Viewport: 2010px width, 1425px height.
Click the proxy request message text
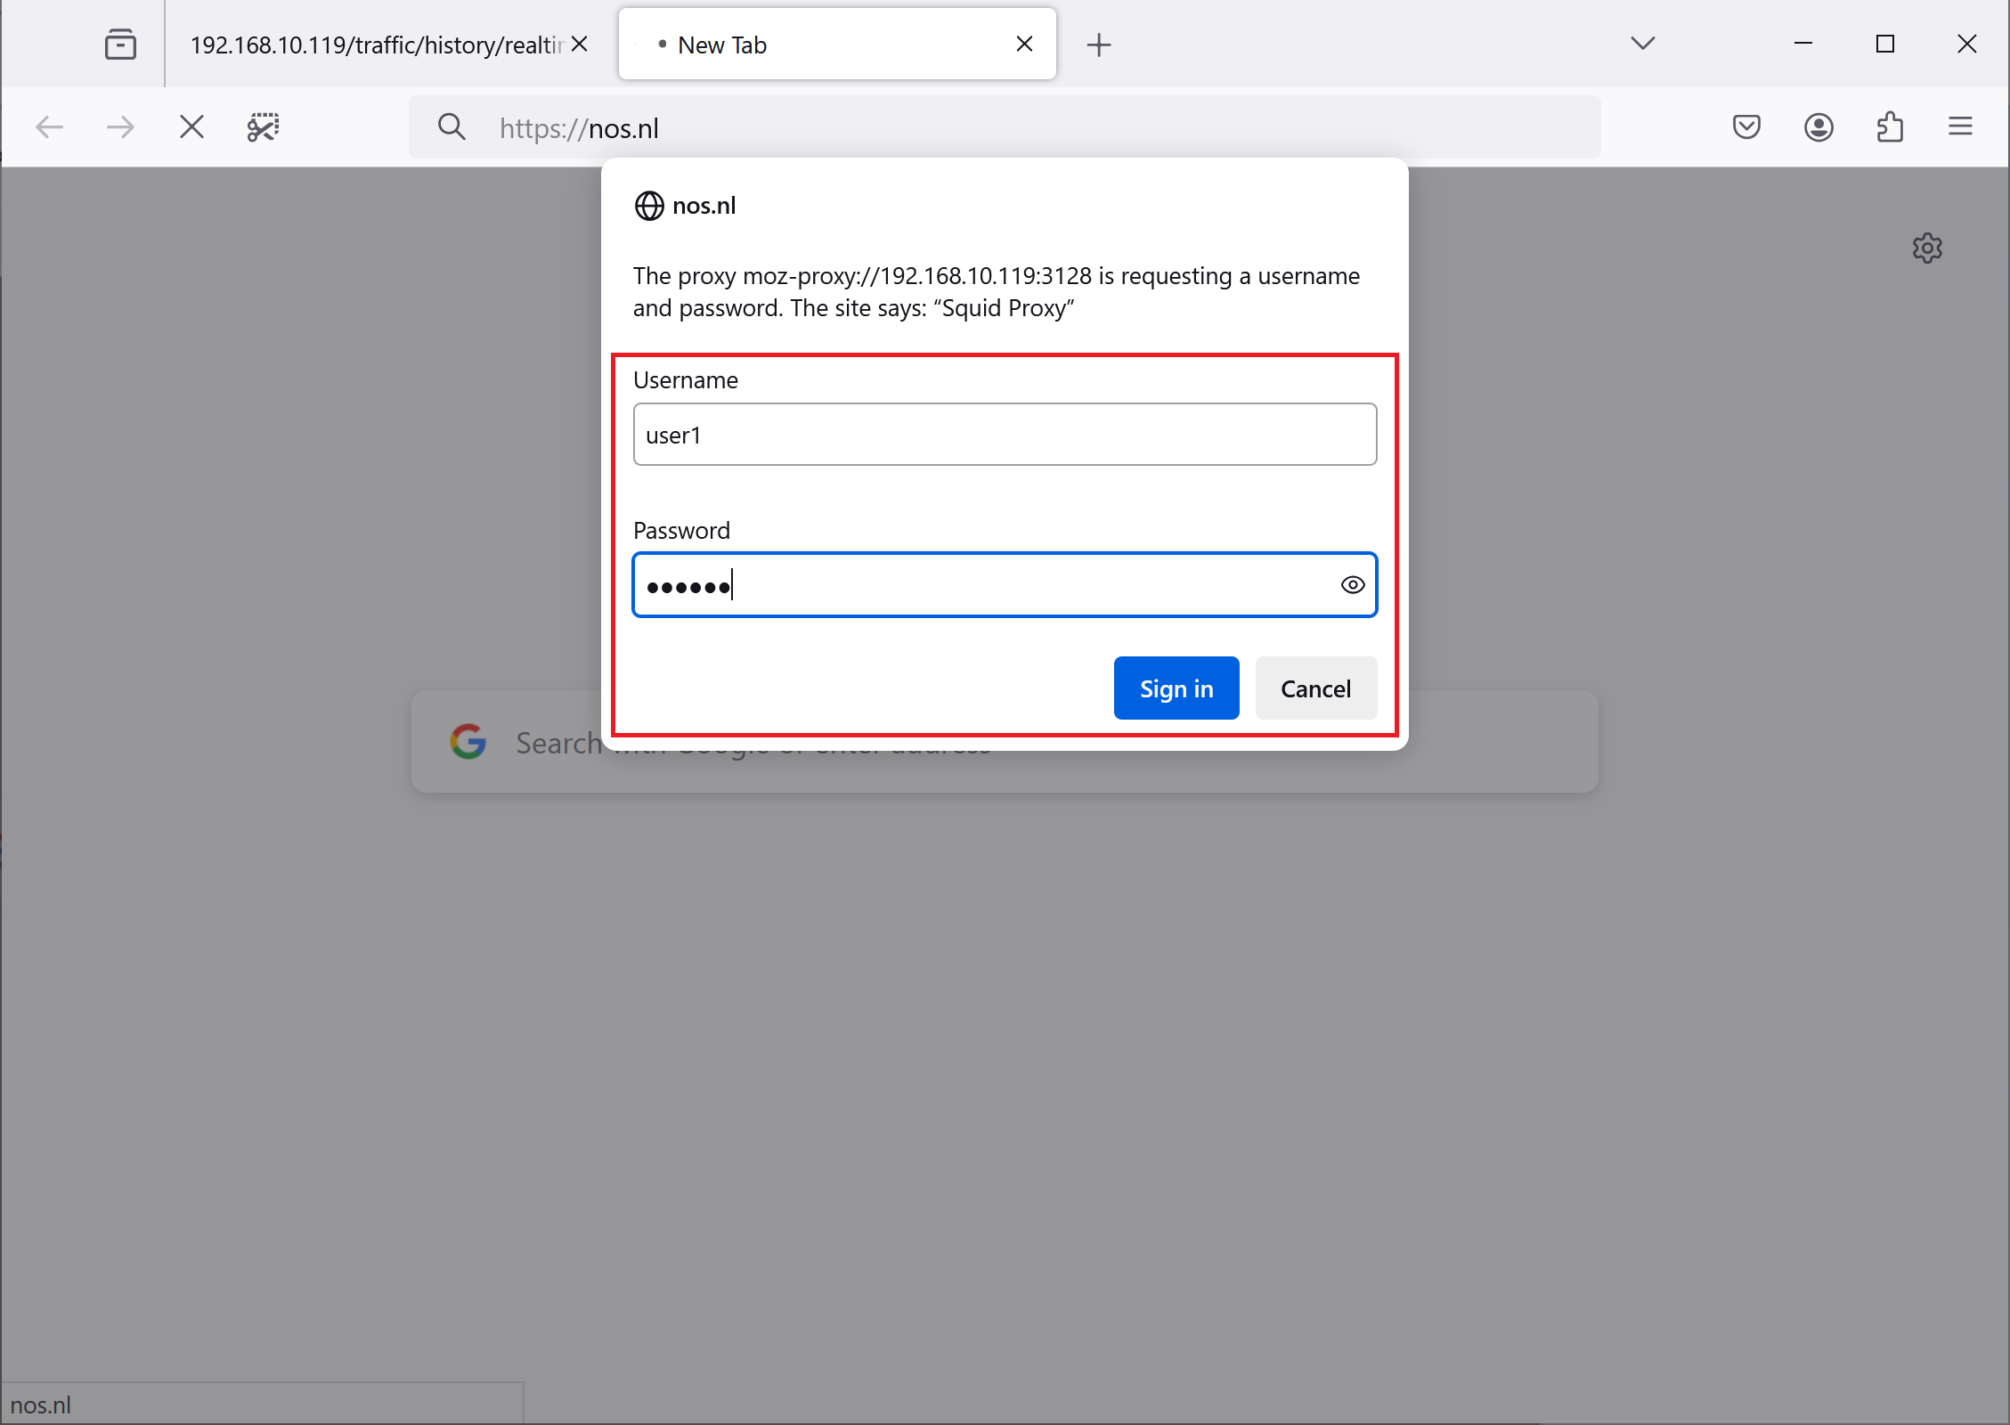click(997, 291)
